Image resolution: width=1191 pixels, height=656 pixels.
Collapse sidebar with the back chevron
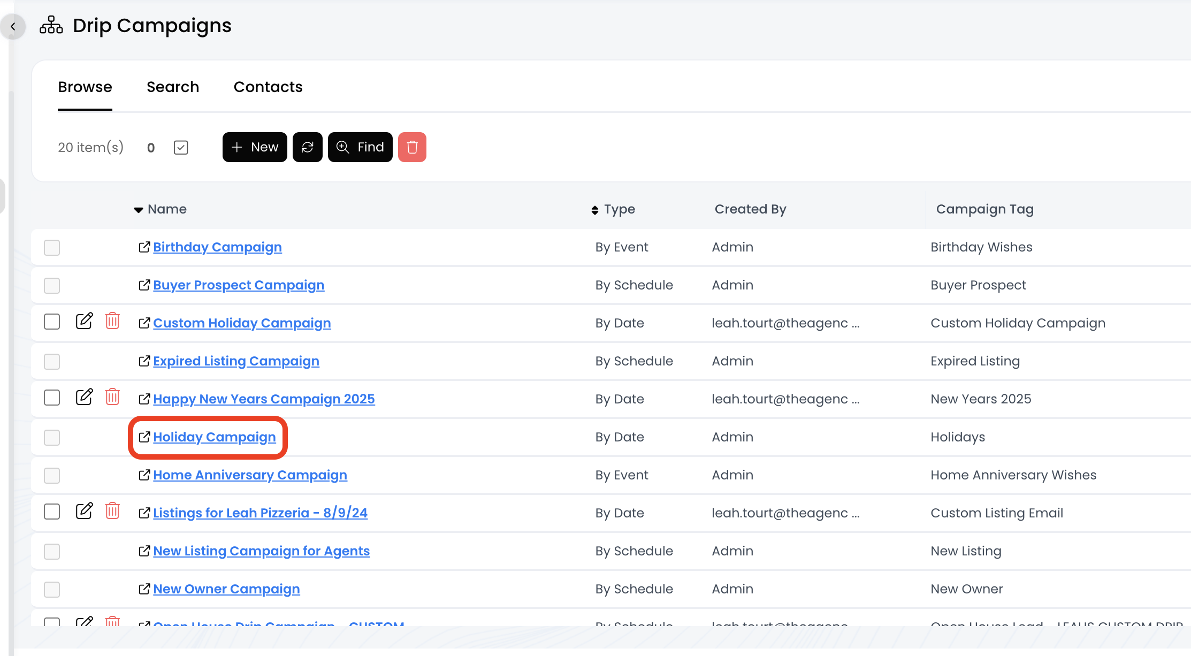[13, 26]
